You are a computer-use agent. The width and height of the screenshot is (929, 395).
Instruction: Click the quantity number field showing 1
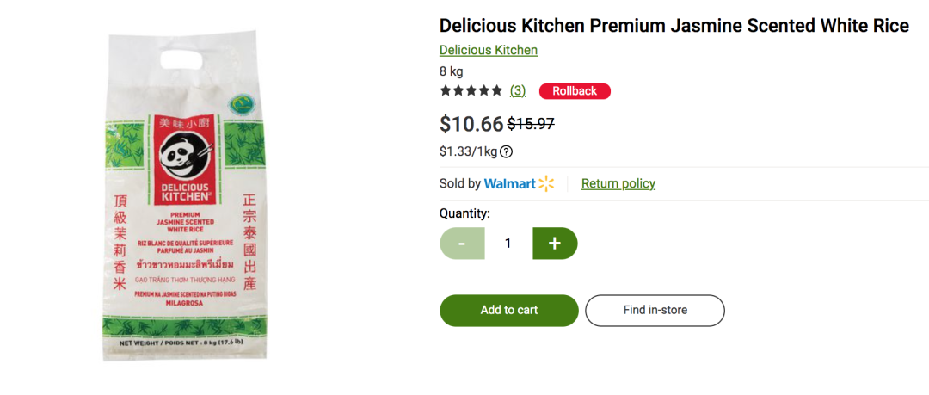click(x=508, y=244)
